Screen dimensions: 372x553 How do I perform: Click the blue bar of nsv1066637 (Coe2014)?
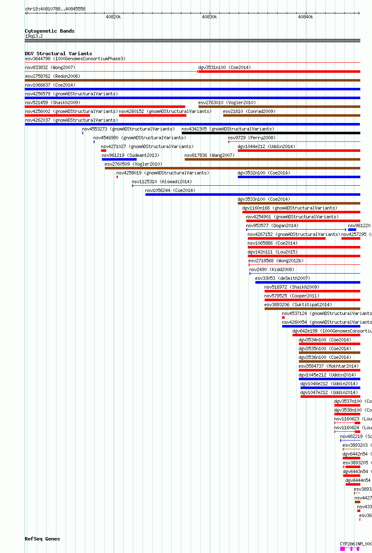[x=193, y=89]
